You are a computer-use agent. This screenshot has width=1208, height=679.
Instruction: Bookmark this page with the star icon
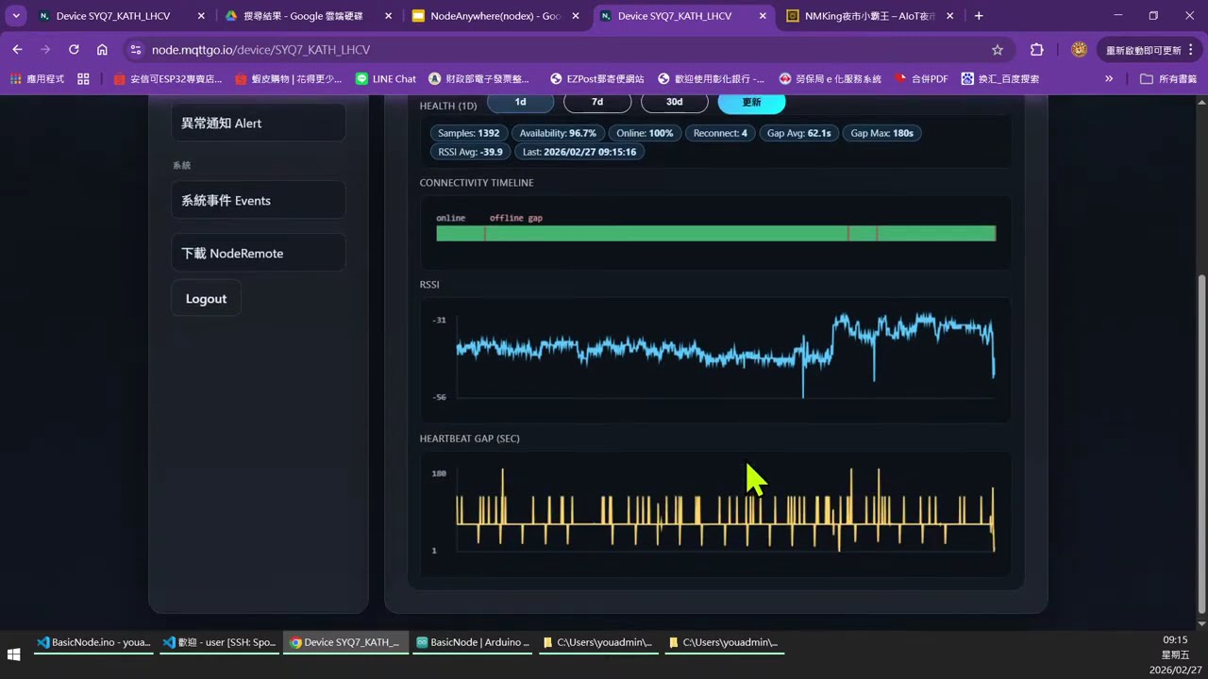pyautogui.click(x=998, y=50)
